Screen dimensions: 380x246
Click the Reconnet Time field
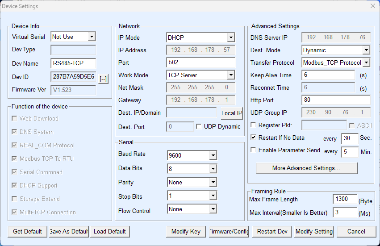(328, 87)
